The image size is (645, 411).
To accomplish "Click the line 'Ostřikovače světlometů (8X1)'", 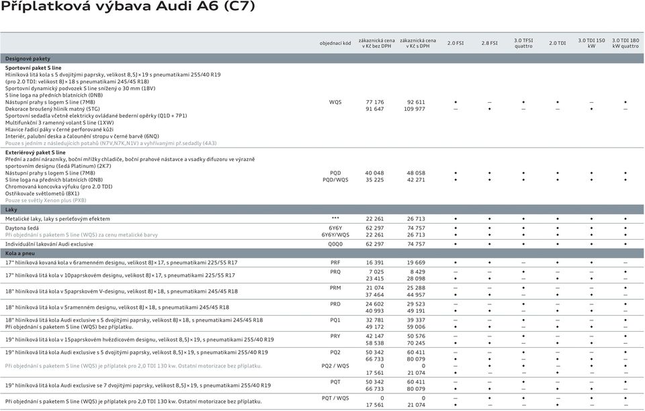I will [x=42, y=193].
